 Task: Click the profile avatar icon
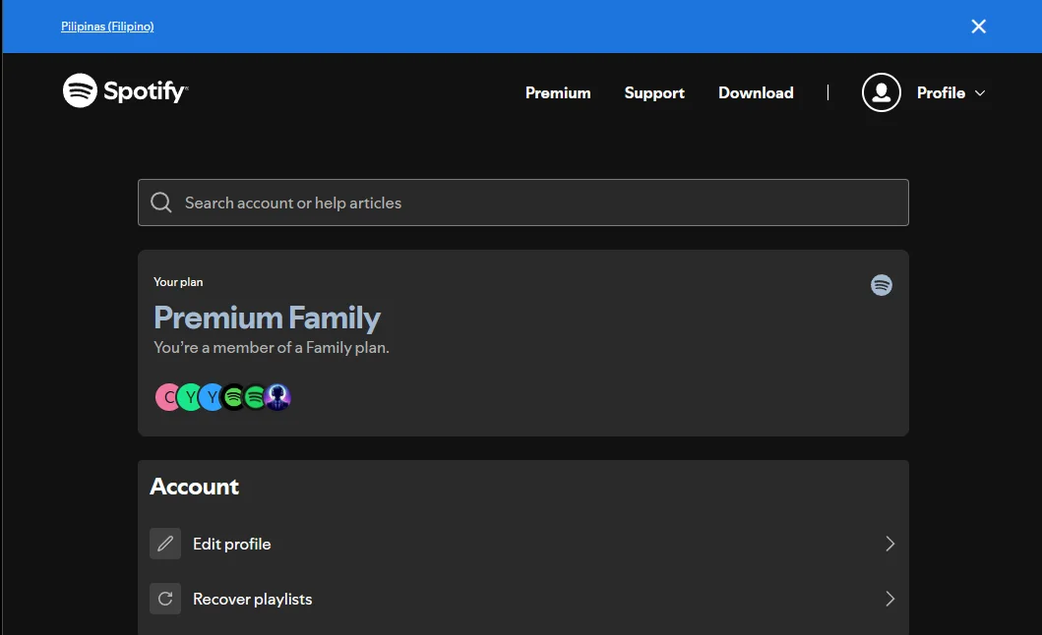(882, 92)
